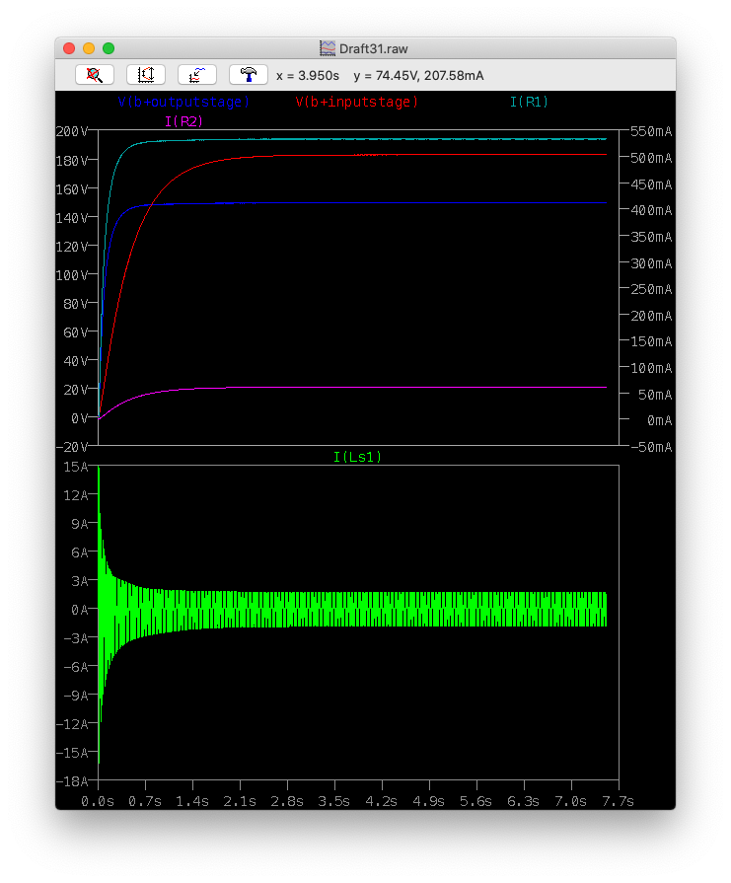Click the 0A label on lower pane axis
The width and height of the screenshot is (731, 883).
tap(79, 610)
